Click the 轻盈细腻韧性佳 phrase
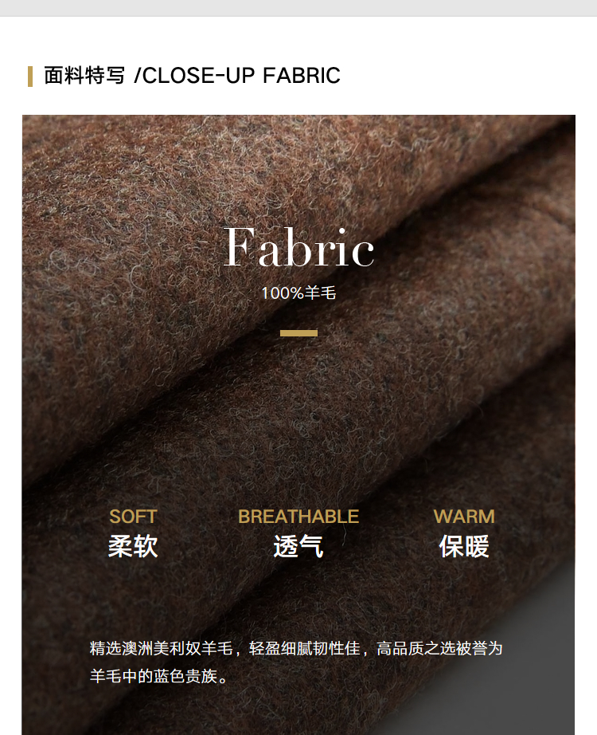Image resolution: width=597 pixels, height=735 pixels. point(304,649)
